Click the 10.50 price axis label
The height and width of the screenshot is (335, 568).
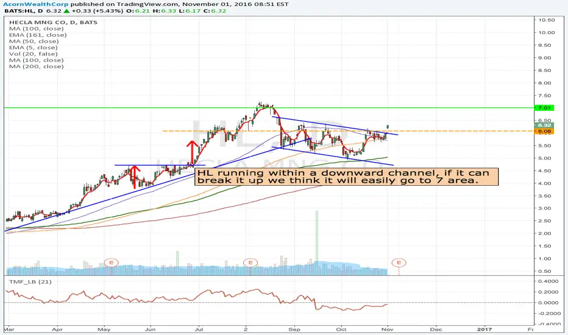tap(546, 20)
